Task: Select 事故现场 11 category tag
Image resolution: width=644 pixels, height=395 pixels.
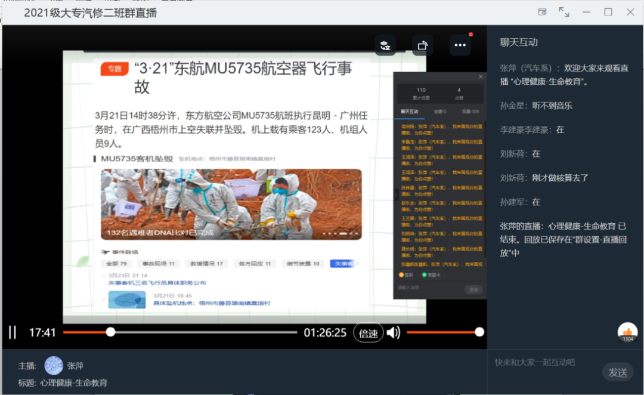Action: [158, 264]
